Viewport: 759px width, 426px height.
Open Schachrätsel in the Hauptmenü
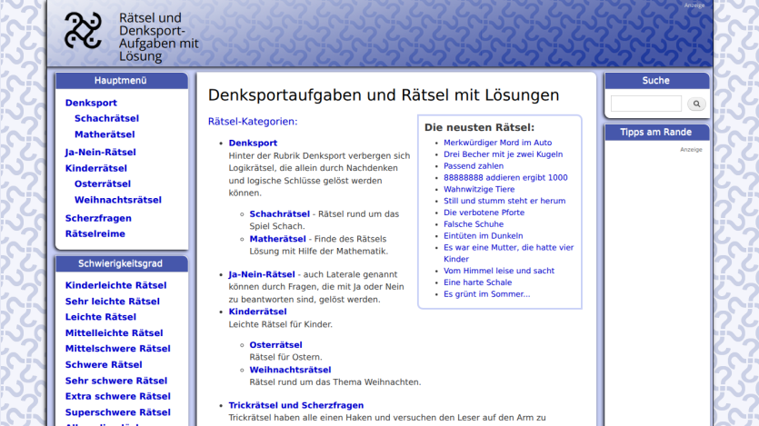click(x=106, y=118)
